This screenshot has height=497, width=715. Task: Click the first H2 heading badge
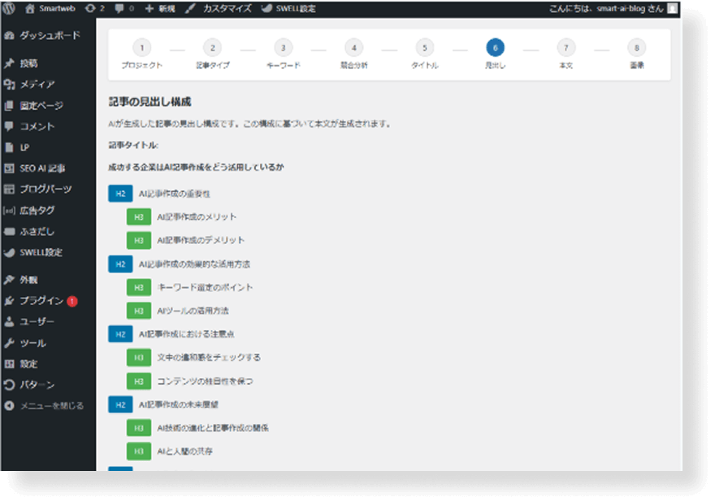pos(119,194)
